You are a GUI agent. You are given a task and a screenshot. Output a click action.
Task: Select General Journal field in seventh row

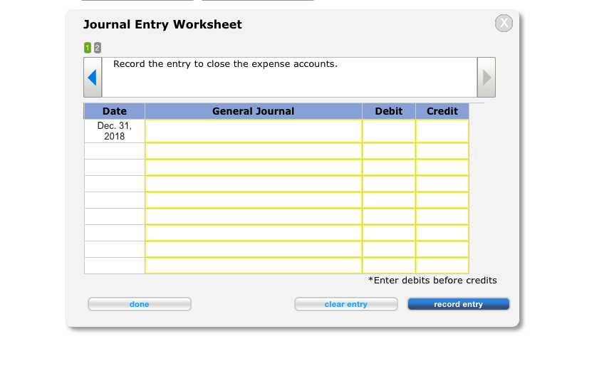coord(254,234)
